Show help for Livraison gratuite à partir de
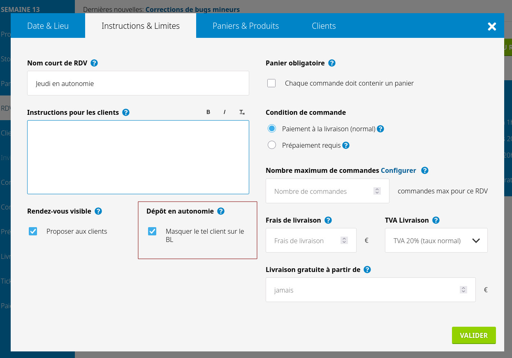The image size is (512, 358). pyautogui.click(x=367, y=270)
